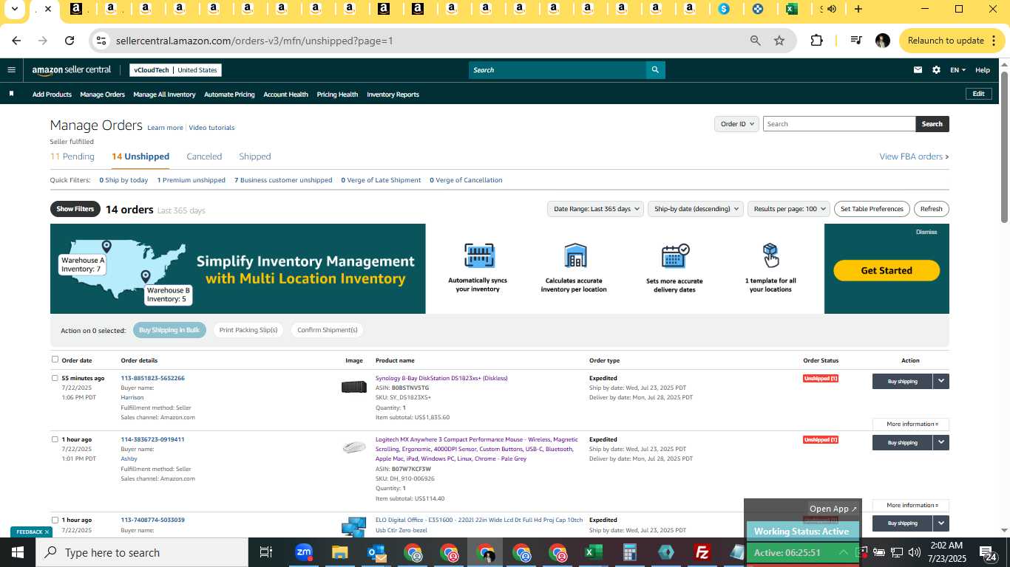This screenshot has height=567, width=1010.
Task: Expand Buy shipping arrow for ELO order
Action: click(x=940, y=523)
